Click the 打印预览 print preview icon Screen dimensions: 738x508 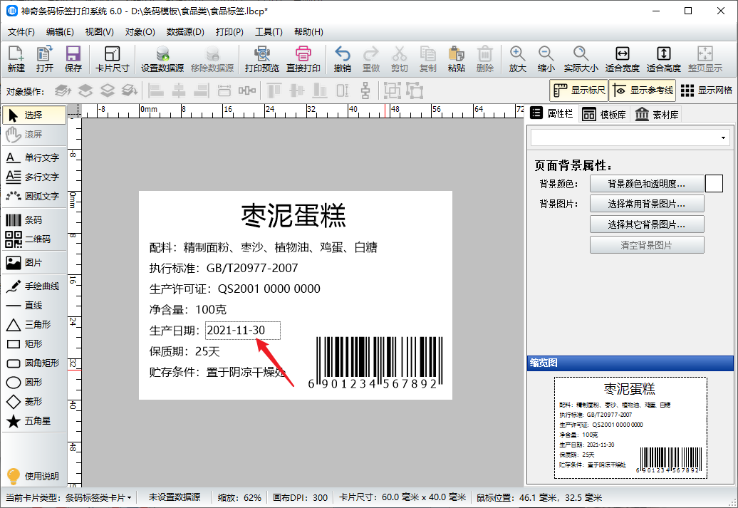coord(261,58)
